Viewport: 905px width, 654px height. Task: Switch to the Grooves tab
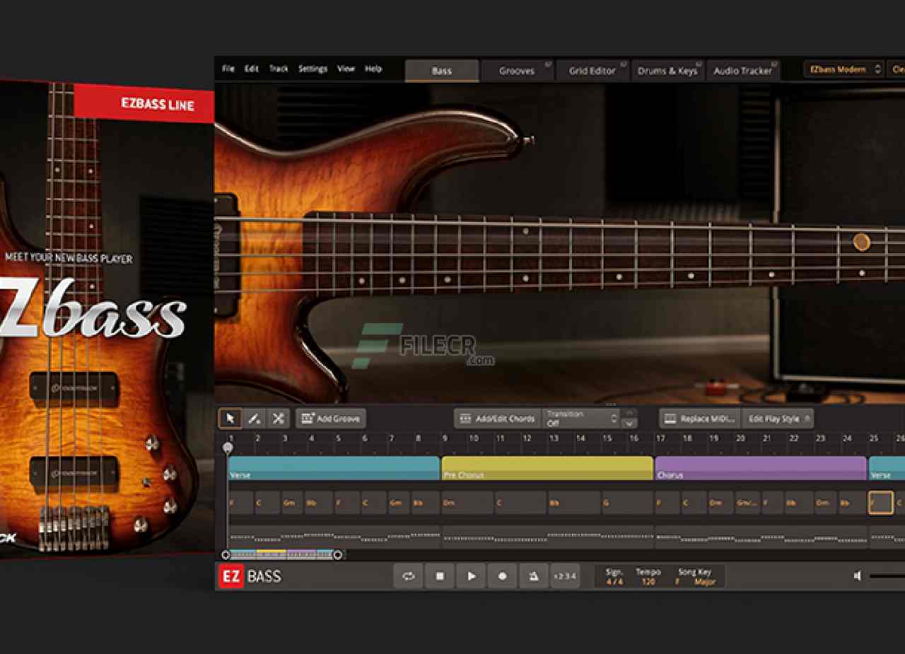pos(517,71)
